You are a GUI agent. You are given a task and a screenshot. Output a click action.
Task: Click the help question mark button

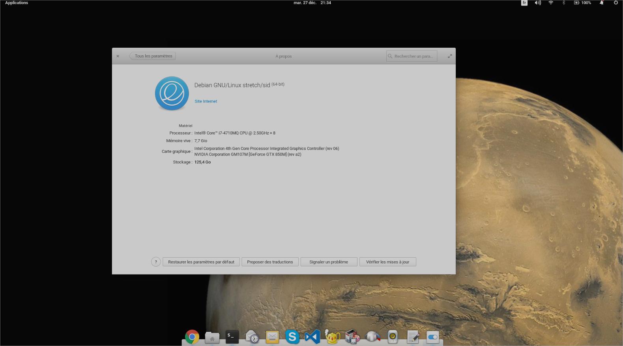pyautogui.click(x=156, y=262)
